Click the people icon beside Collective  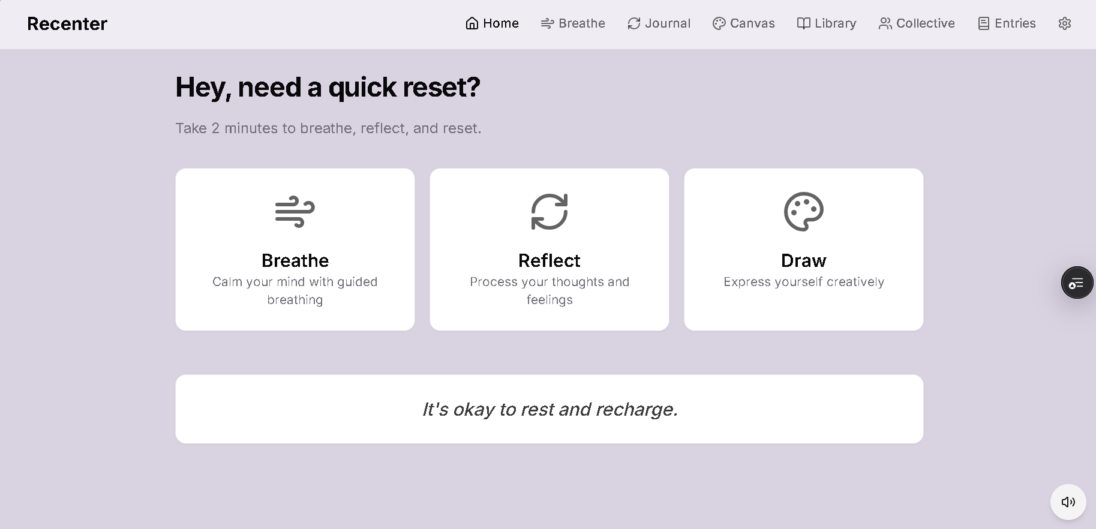[885, 23]
